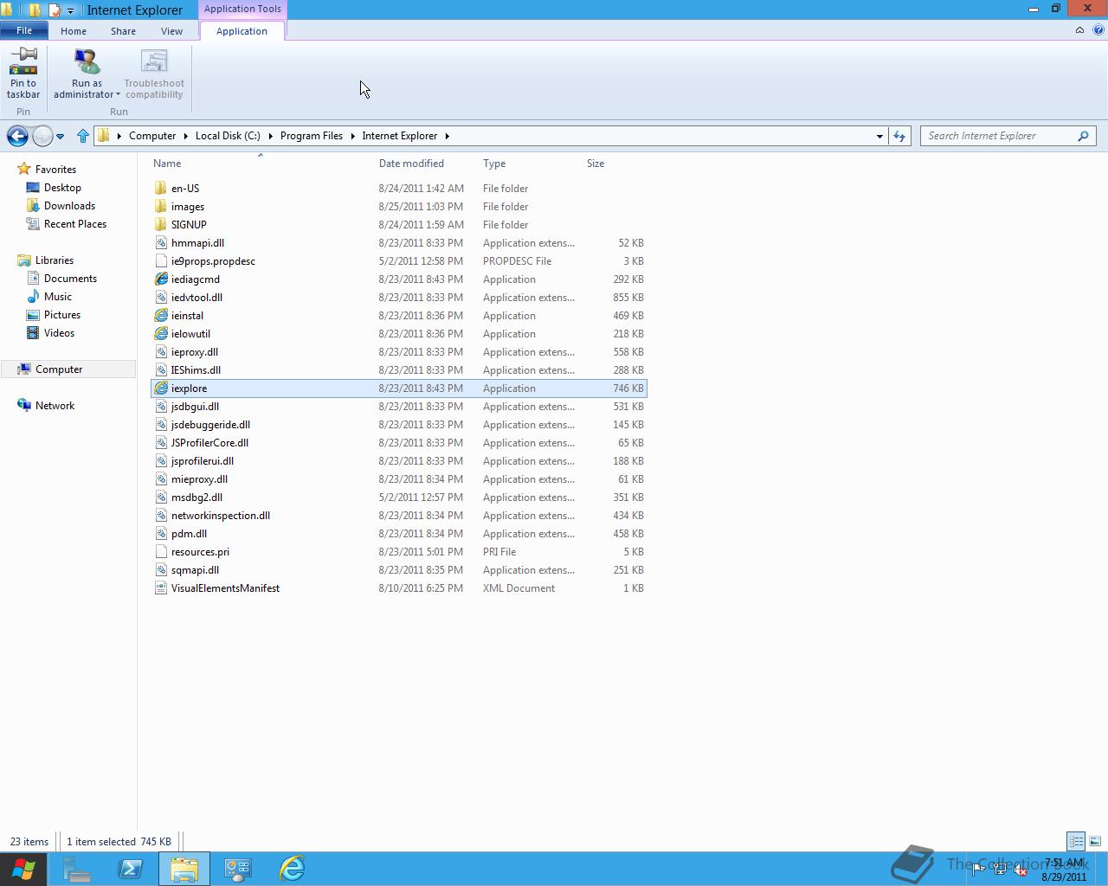This screenshot has width=1108, height=886.
Task: Select the SIGNUP folder
Action: click(399, 225)
